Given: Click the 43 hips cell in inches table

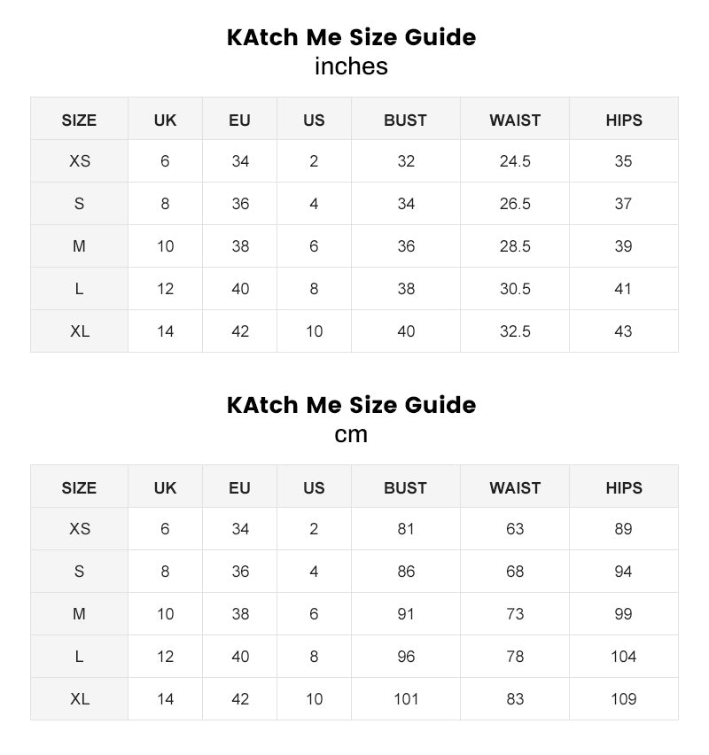Looking at the screenshot, I should (623, 331).
